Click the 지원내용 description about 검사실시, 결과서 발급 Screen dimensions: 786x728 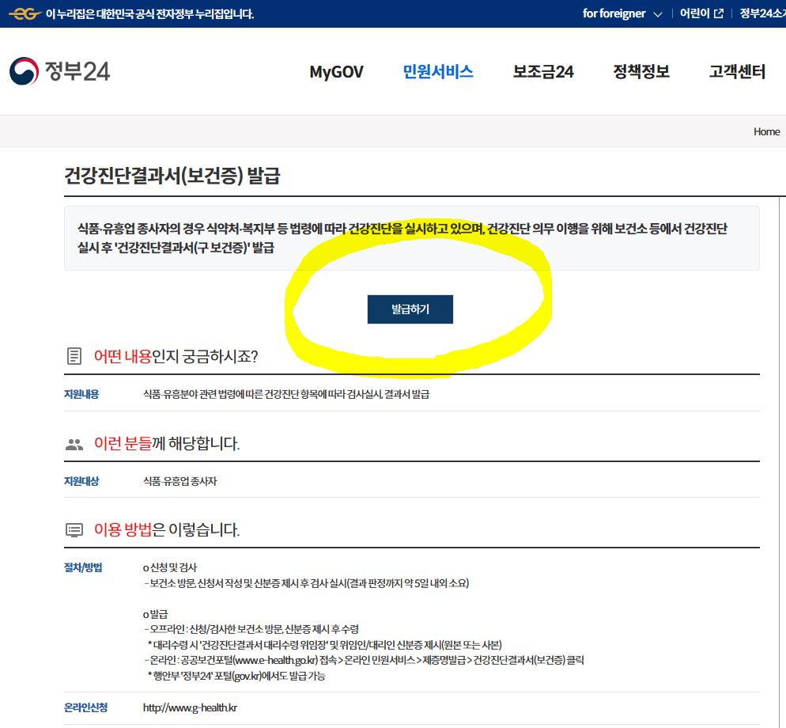pos(286,394)
